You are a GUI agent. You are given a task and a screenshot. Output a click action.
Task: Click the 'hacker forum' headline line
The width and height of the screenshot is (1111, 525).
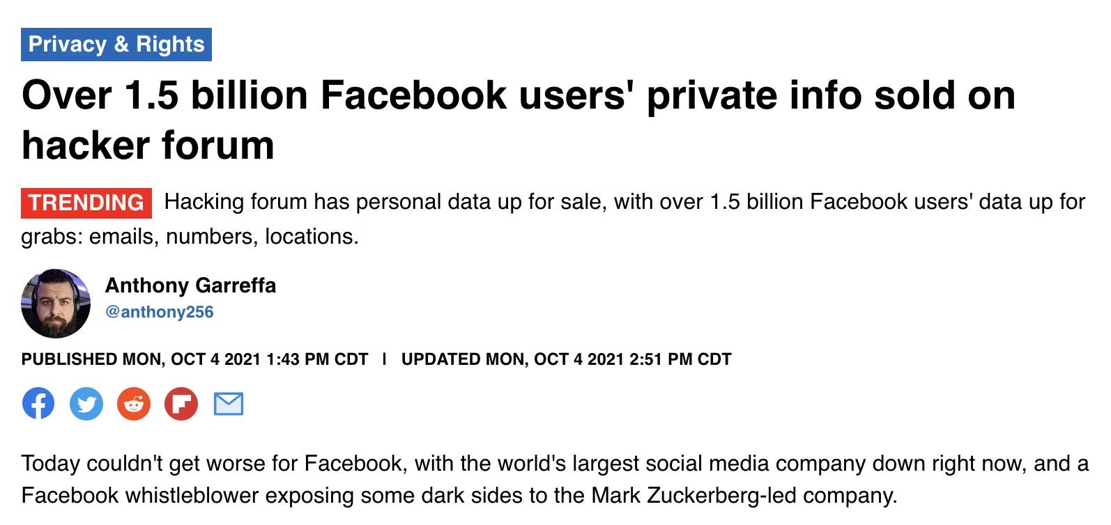148,146
